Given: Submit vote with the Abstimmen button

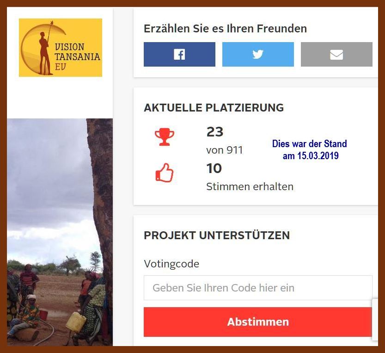Looking at the screenshot, I should [258, 322].
